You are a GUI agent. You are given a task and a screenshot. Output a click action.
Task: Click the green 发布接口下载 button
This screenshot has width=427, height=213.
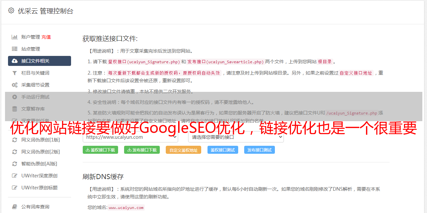tap(142, 150)
